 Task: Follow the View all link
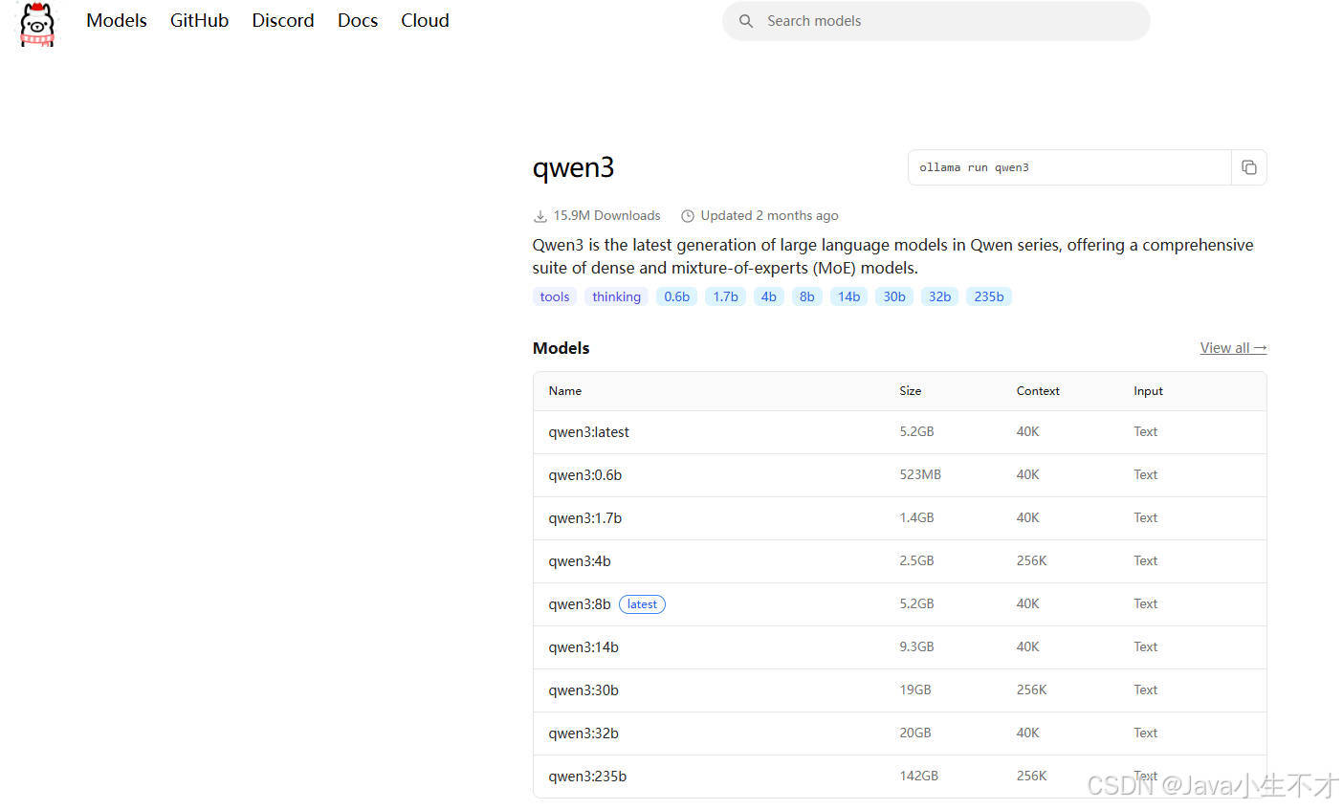pyautogui.click(x=1233, y=348)
